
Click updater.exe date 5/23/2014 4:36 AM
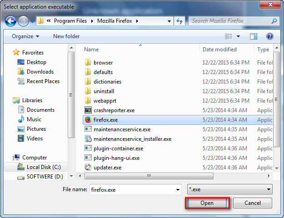tap(224, 168)
